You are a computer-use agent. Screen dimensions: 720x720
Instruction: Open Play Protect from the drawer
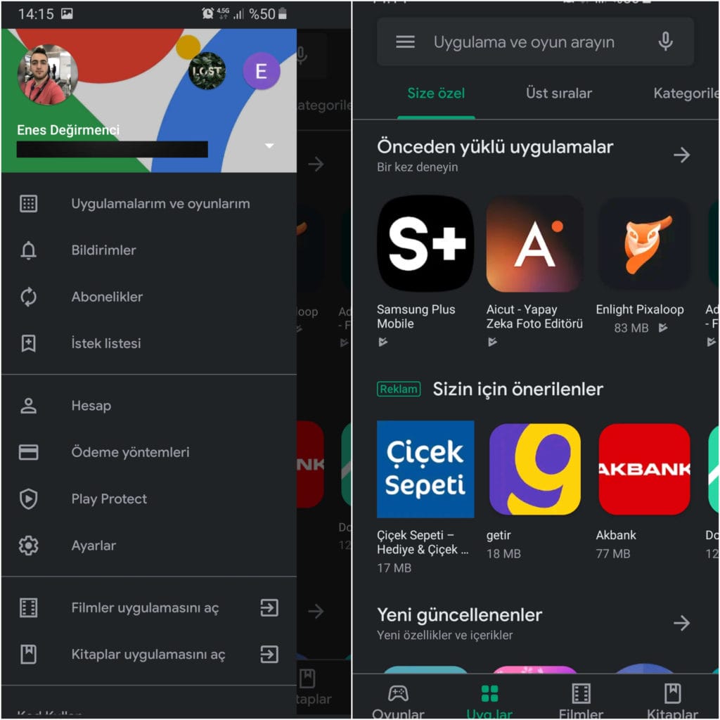[x=149, y=499]
